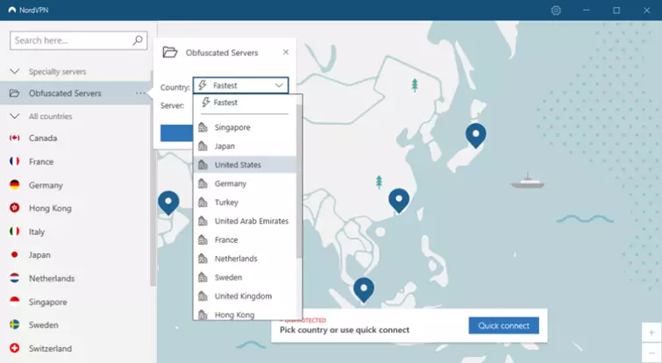The image size is (662, 363).
Task: Click the Obfuscated Servers folder icon in sidebar
Action: [15, 93]
